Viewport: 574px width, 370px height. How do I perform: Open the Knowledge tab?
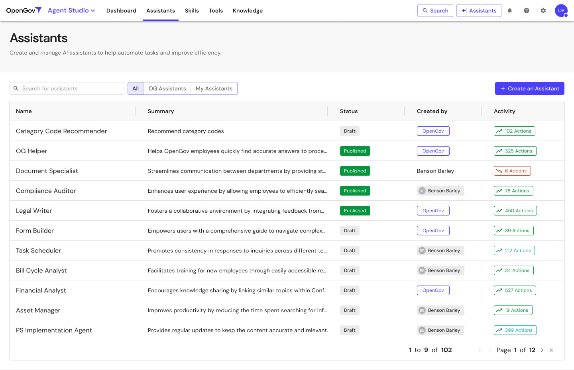[248, 11]
